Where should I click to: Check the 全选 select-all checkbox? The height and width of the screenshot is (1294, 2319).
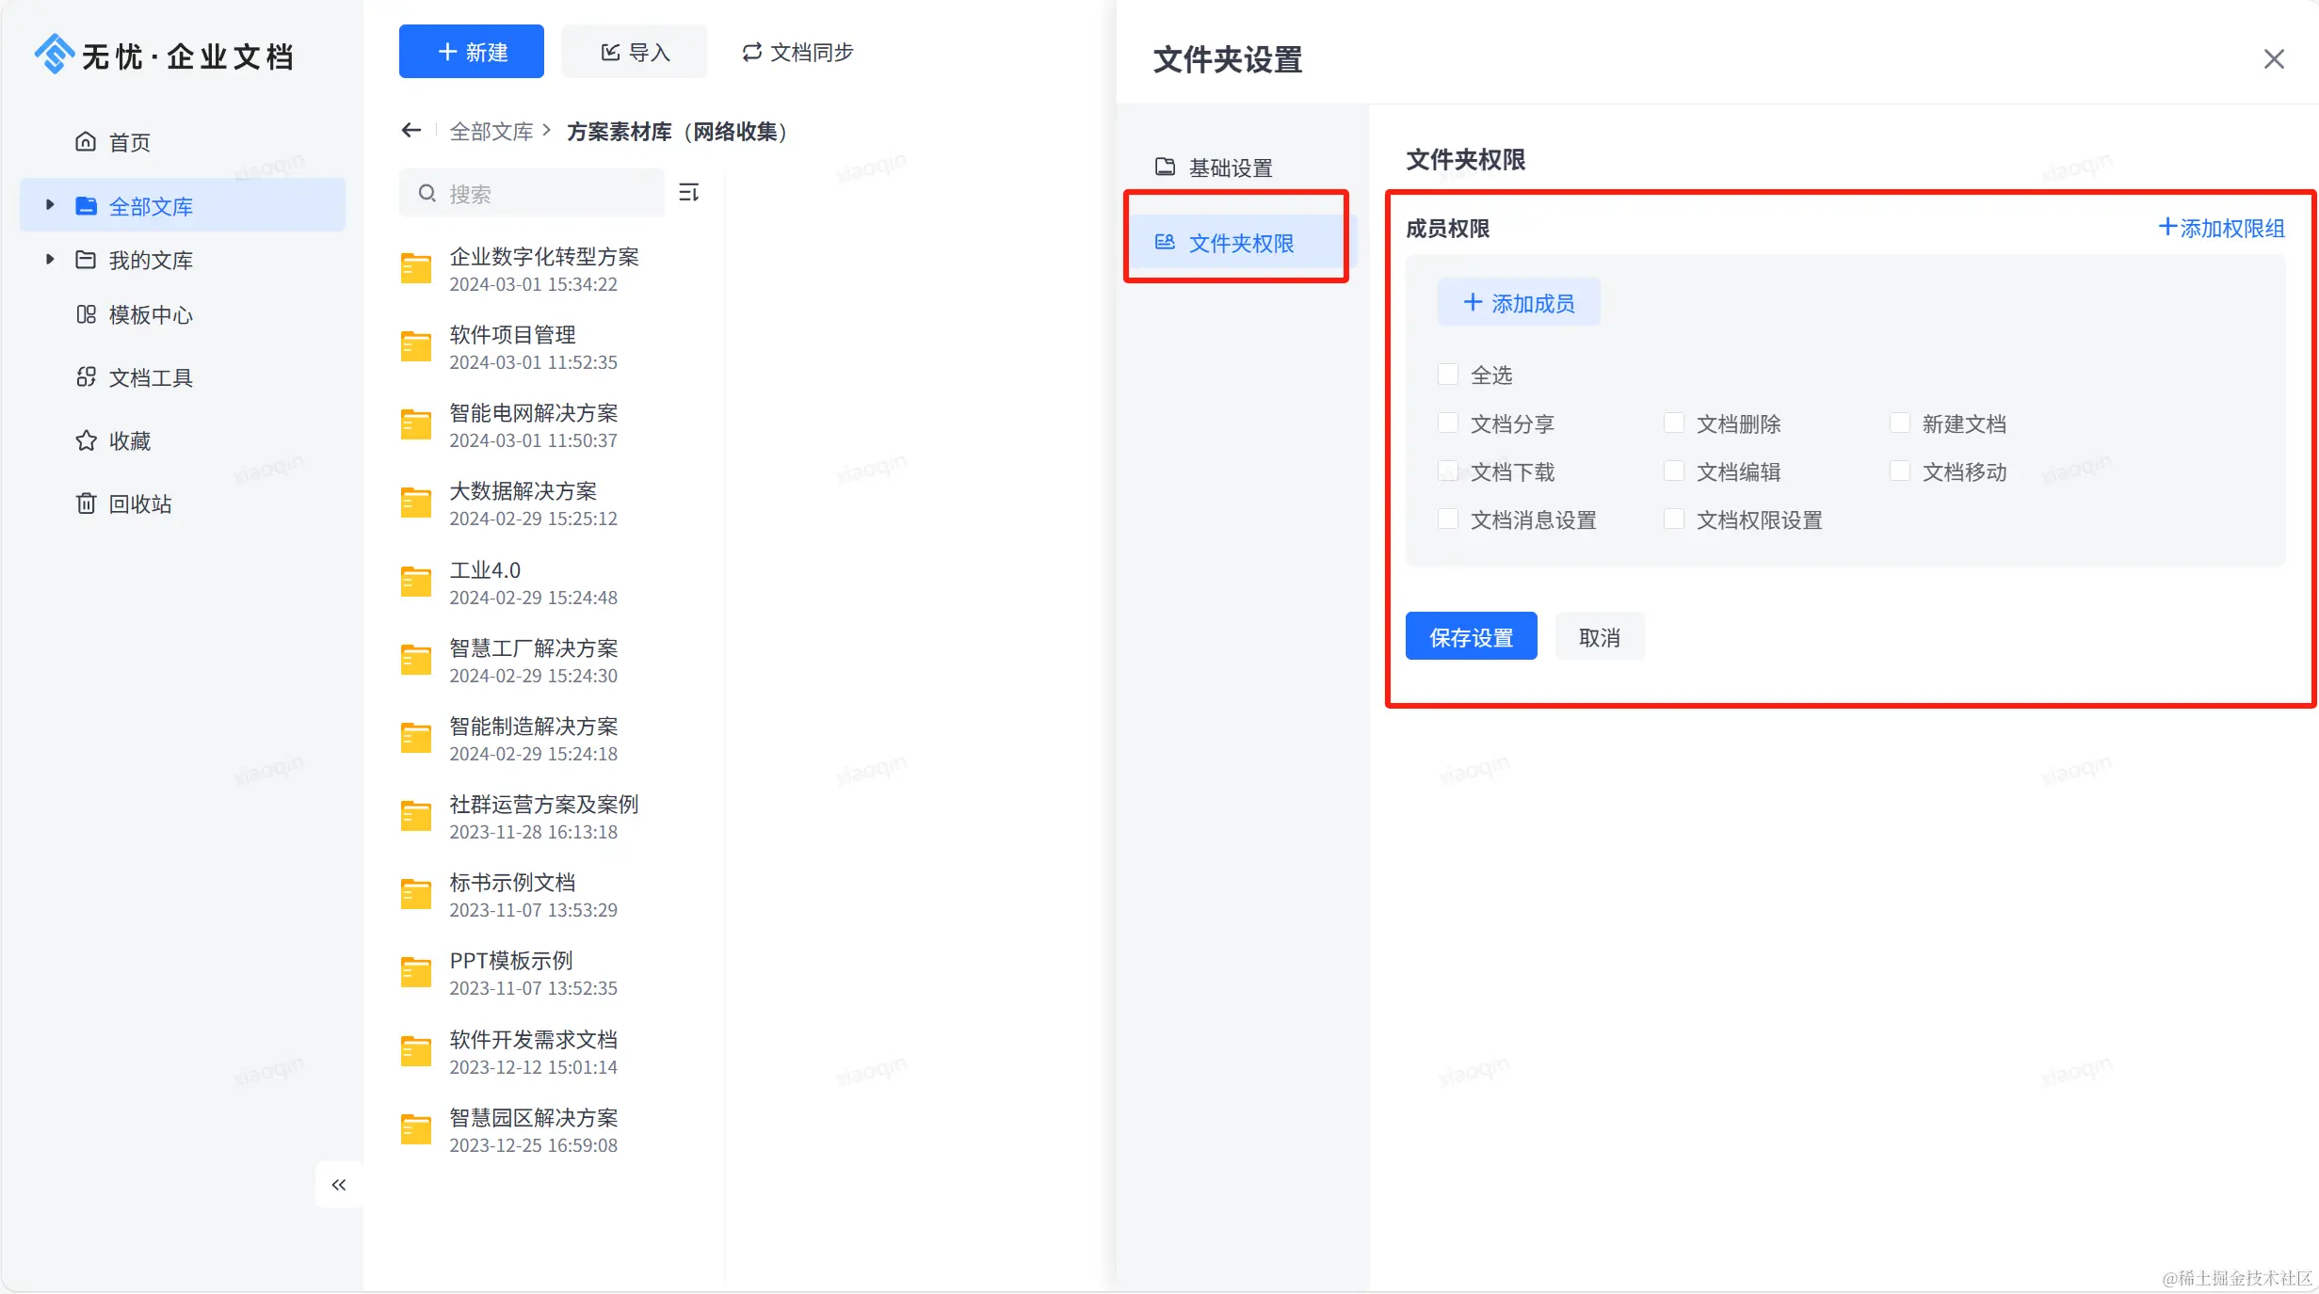[x=1448, y=375]
